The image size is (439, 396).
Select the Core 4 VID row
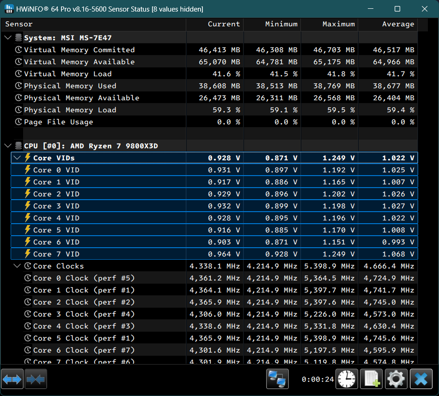(x=214, y=218)
